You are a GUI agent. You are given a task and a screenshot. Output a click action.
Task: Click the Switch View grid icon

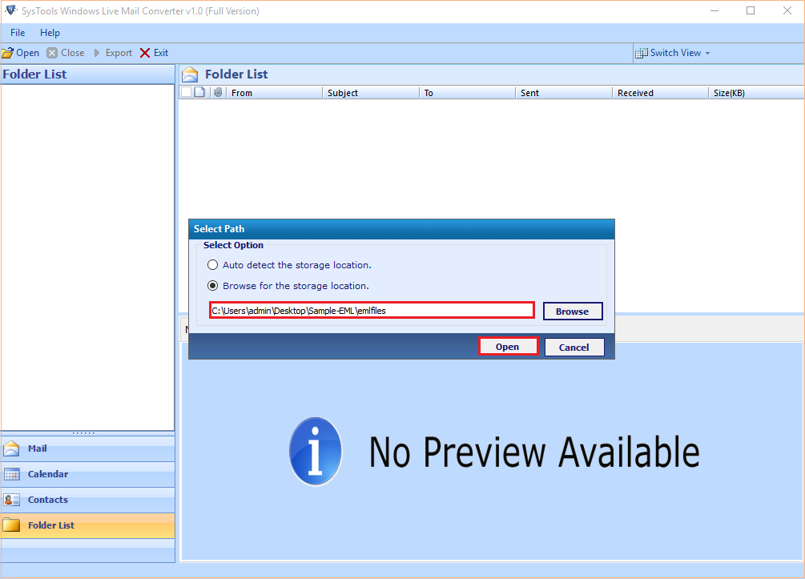pos(642,54)
